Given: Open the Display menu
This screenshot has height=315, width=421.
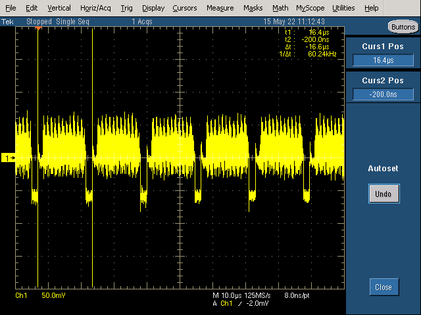Looking at the screenshot, I should point(153,8).
